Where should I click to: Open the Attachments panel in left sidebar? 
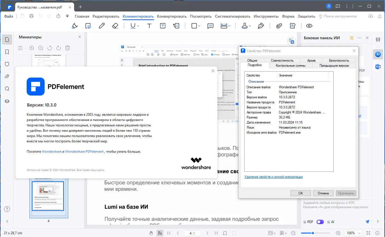pyautogui.click(x=7, y=76)
